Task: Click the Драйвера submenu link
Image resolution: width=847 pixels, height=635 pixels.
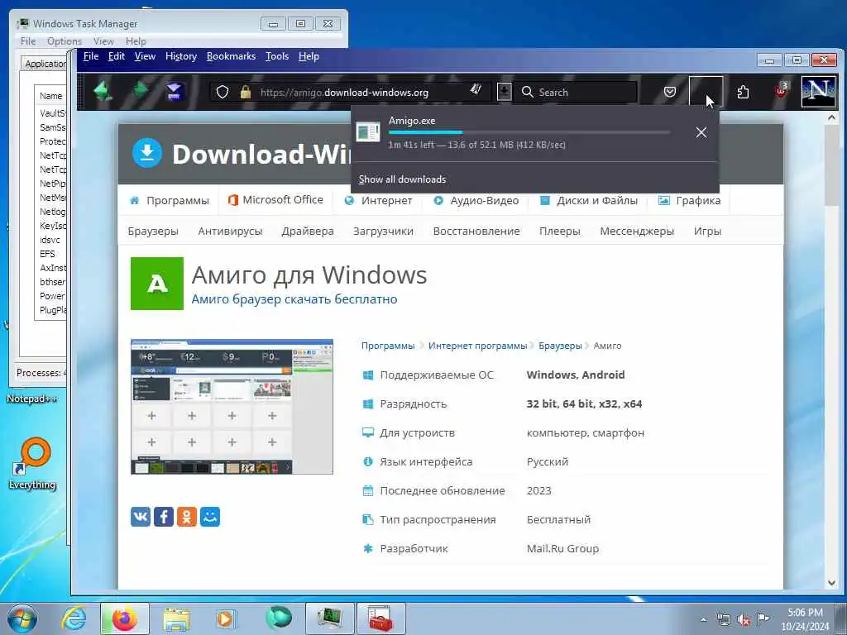Action: coord(308,232)
